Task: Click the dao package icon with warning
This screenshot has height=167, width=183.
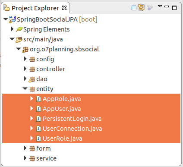Action: click(x=32, y=79)
